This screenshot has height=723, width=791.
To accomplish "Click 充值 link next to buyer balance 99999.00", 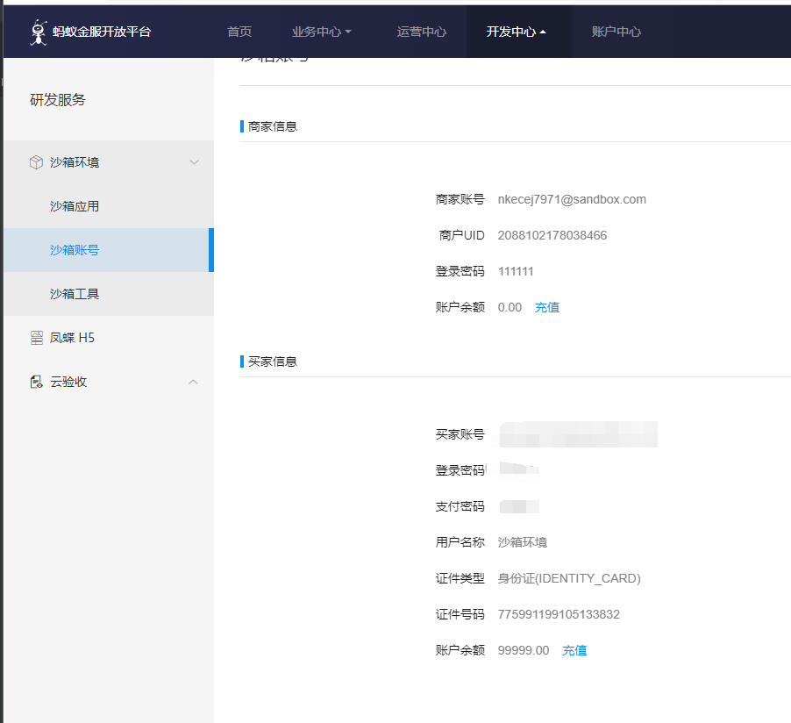I will click(574, 650).
